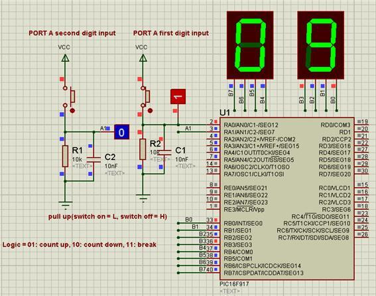Click the 10nF value under C1
The image size is (376, 296).
click(x=182, y=159)
